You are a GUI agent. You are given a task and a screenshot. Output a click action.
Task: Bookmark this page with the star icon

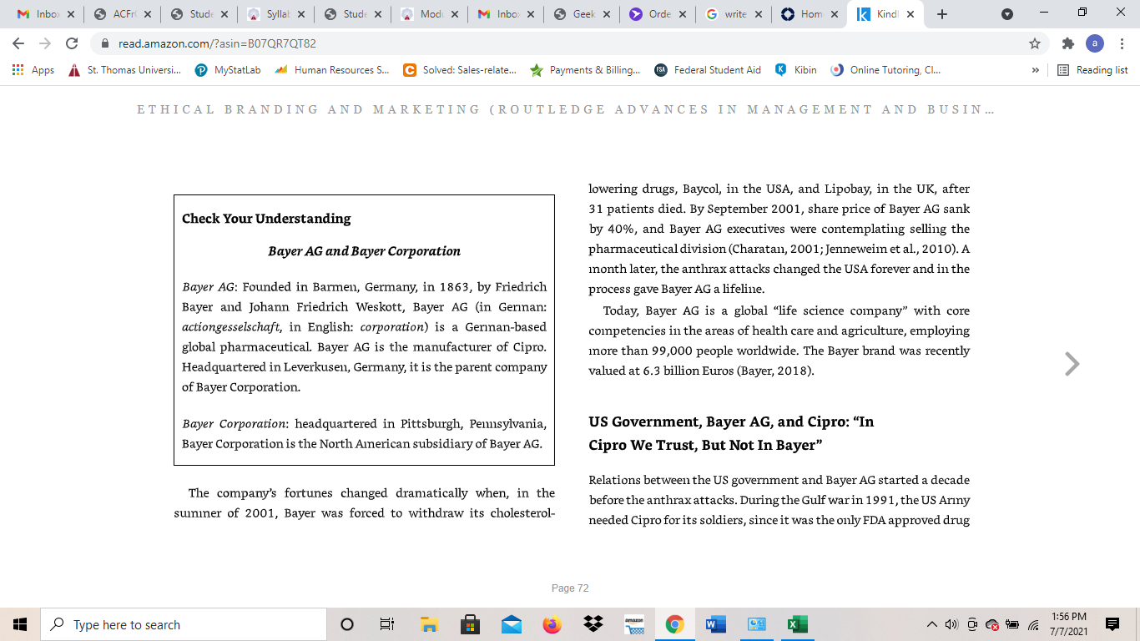pos(1035,43)
